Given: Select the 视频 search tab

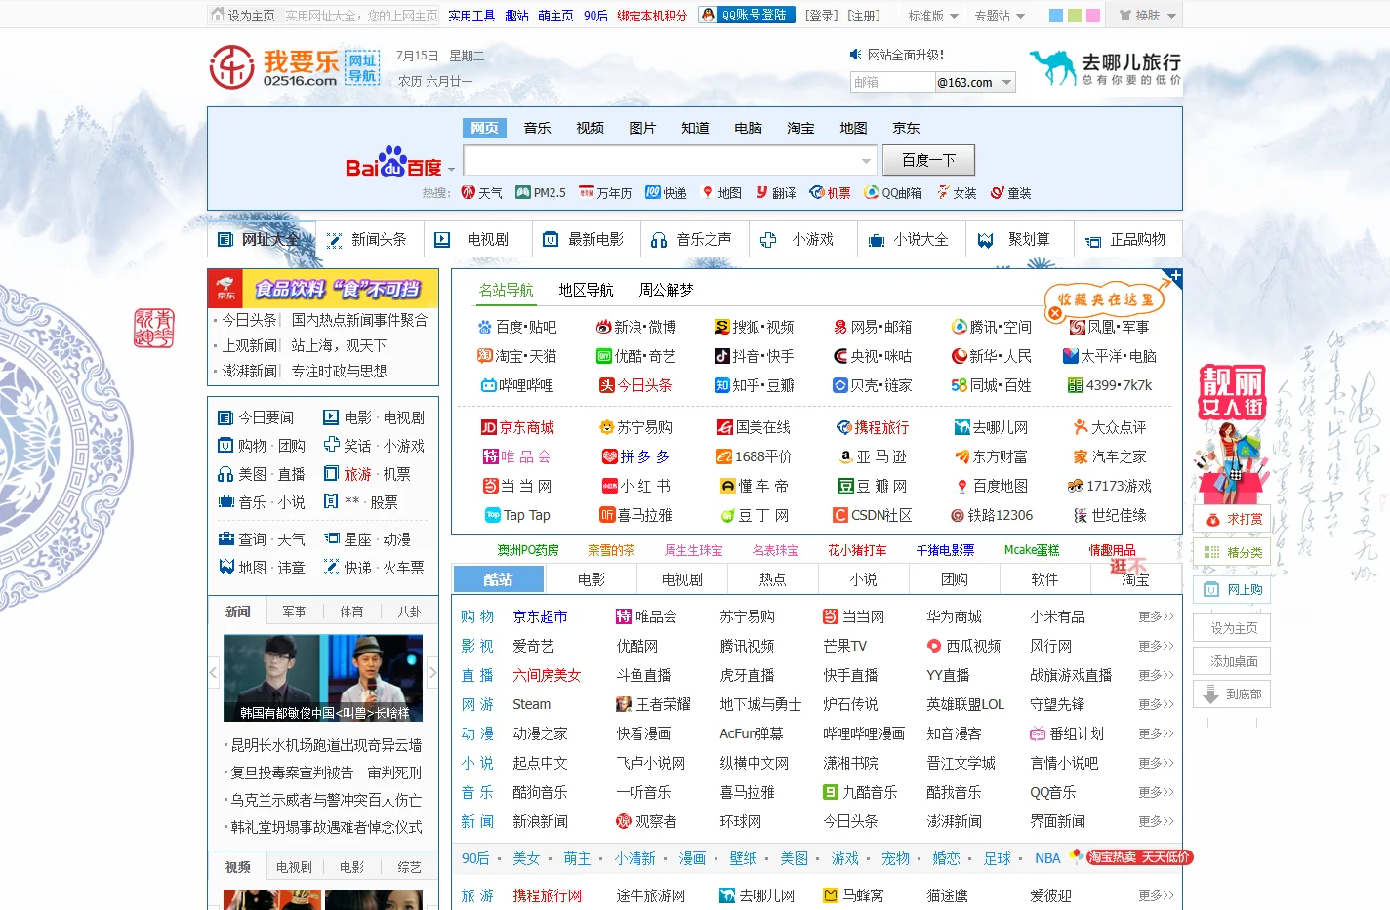Looking at the screenshot, I should tap(590, 128).
